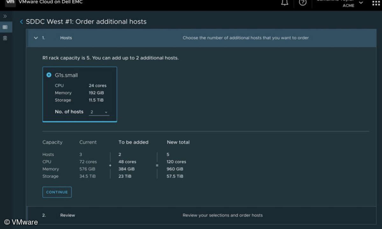The image size is (382, 229).
Task: Collapse step 1 Hosts section chevron
Action: (36, 38)
